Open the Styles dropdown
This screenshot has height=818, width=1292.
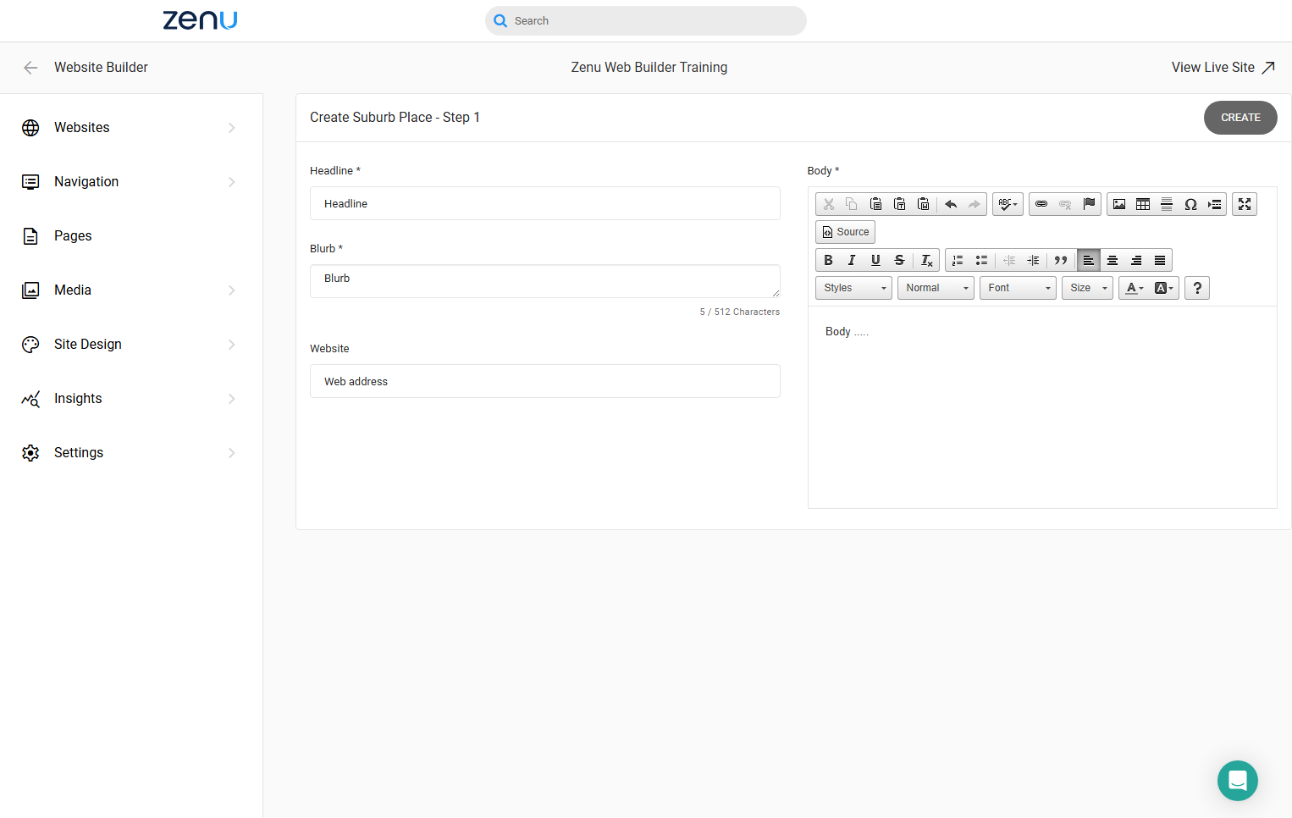(853, 288)
